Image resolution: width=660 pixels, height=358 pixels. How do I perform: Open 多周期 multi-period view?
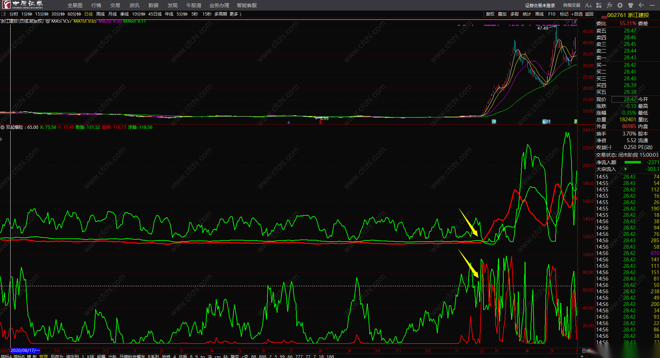click(x=221, y=14)
